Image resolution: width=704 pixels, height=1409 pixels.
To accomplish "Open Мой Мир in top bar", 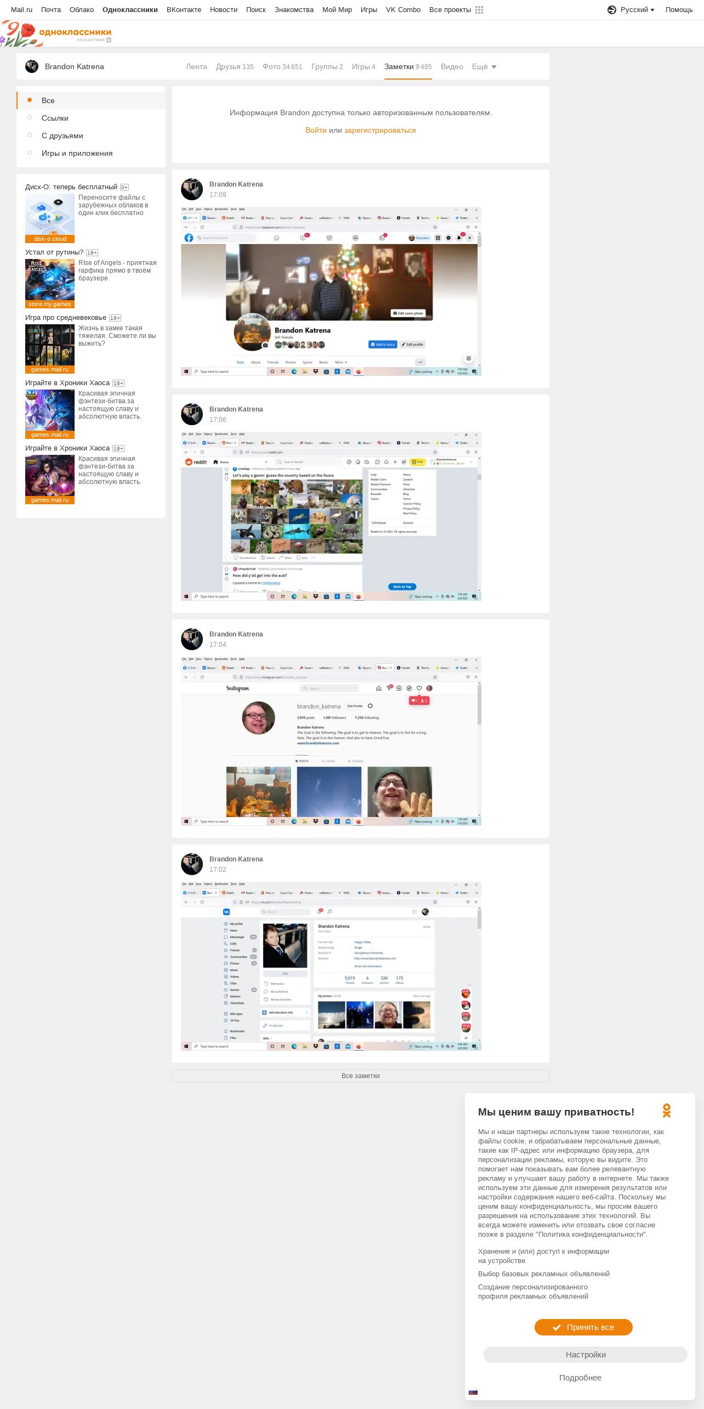I will 337,10.
